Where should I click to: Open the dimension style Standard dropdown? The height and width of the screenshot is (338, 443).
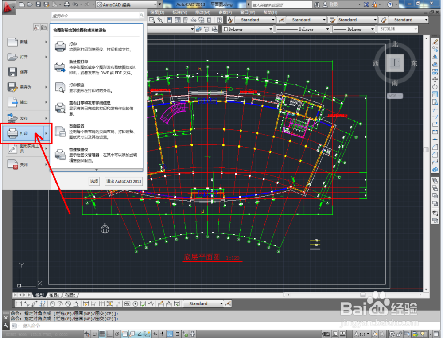(x=306, y=20)
